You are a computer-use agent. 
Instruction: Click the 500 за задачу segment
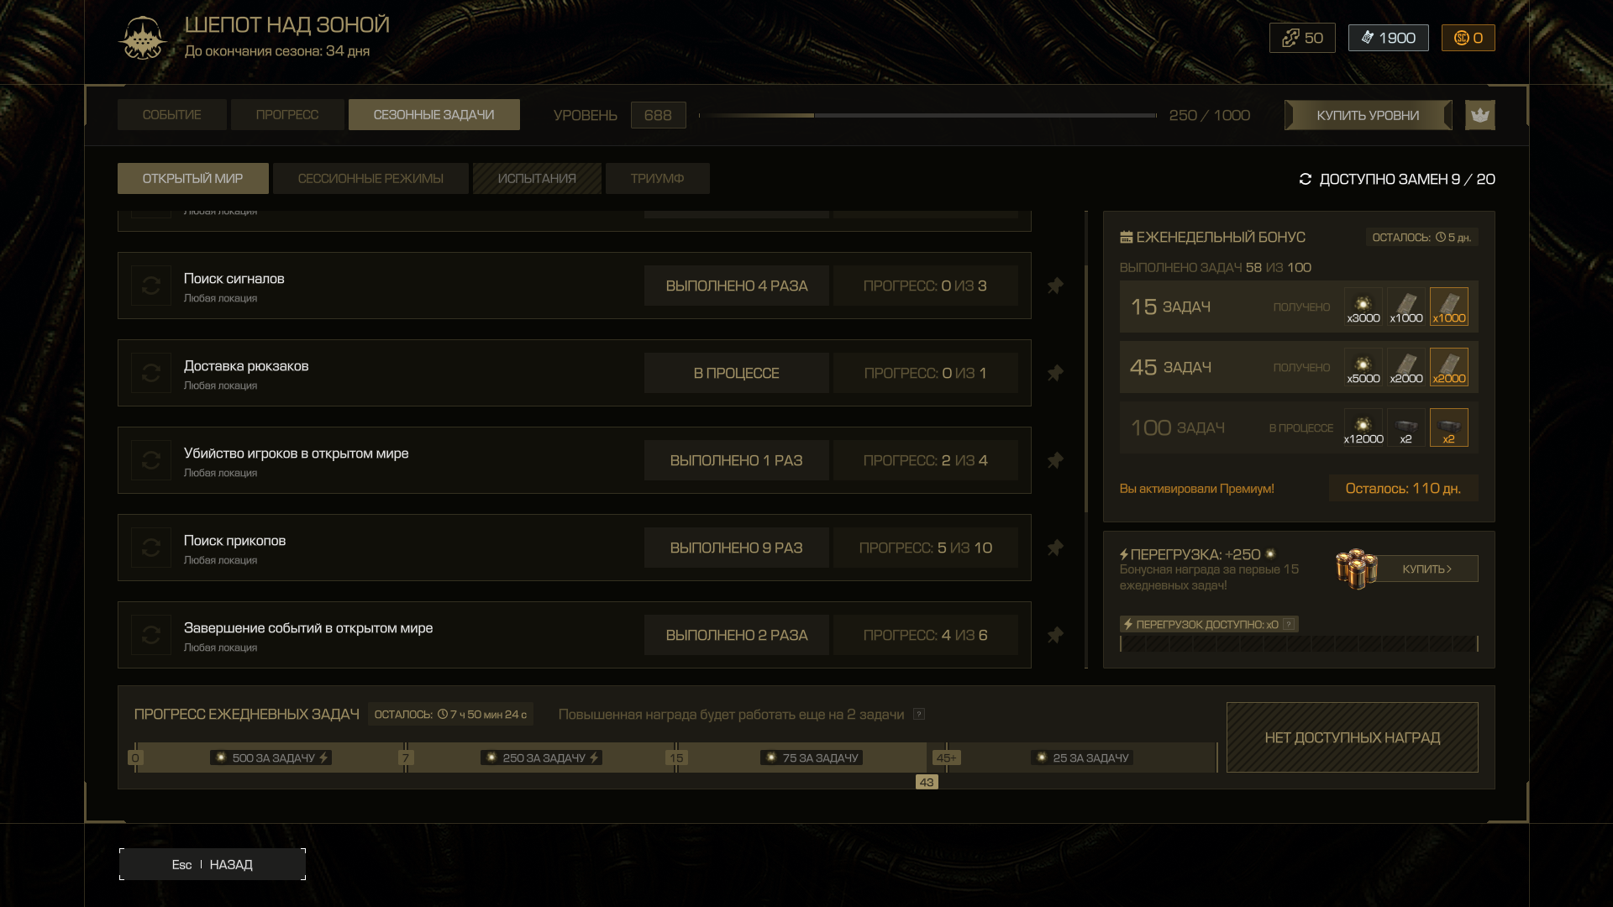point(271,758)
